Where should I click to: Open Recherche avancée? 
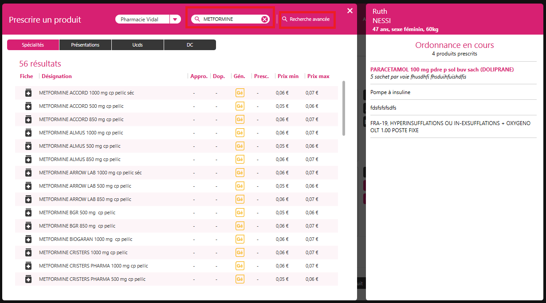306,20
